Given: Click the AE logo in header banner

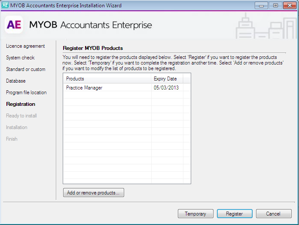Looking at the screenshot, I should pyautogui.click(x=14, y=25).
